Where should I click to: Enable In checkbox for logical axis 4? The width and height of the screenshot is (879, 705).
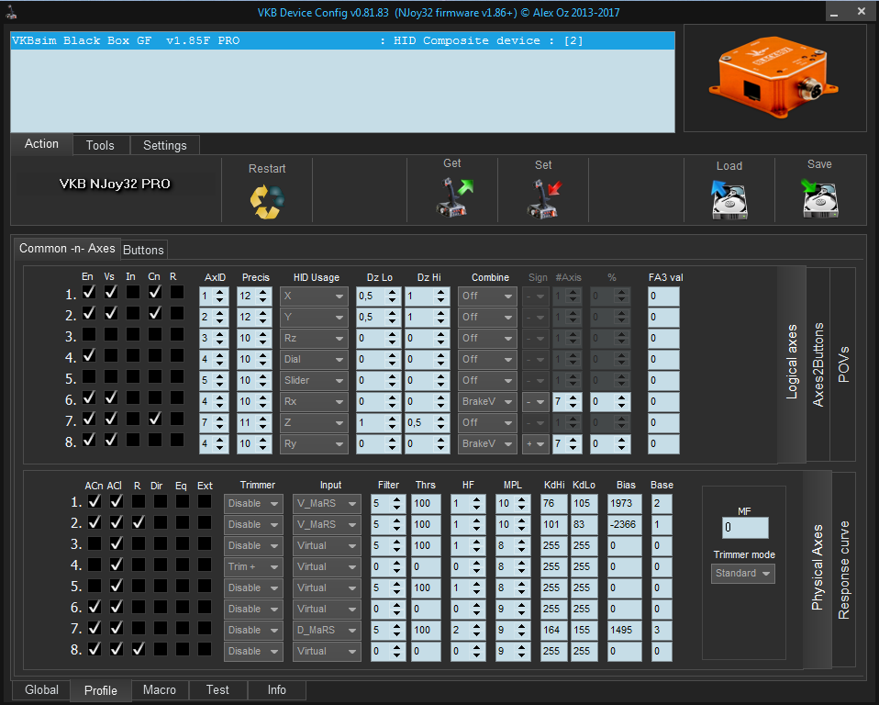[133, 355]
